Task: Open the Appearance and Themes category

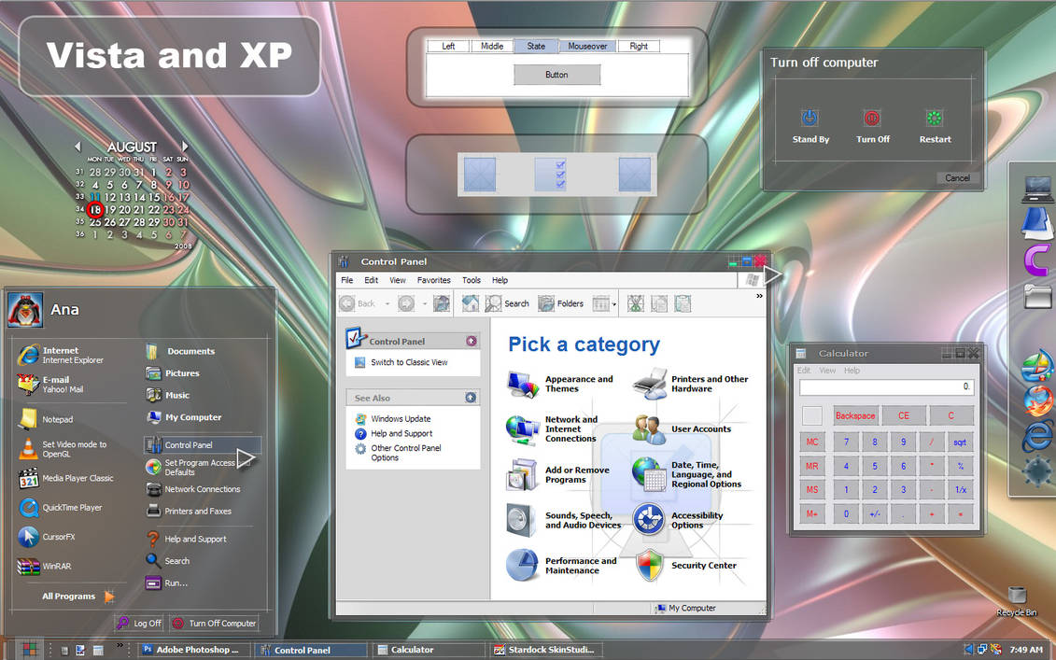Action: click(580, 384)
